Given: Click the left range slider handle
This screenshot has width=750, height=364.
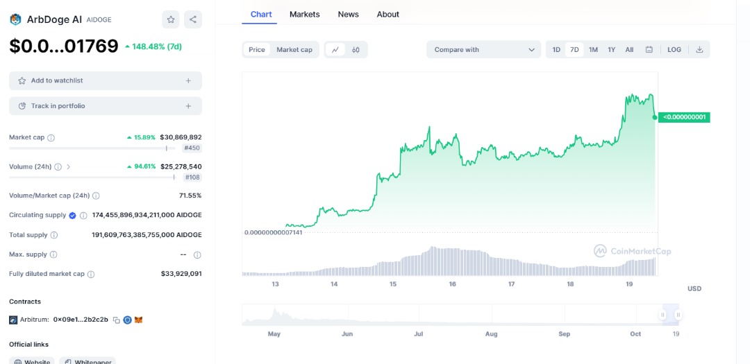Looking at the screenshot, I should pyautogui.click(x=663, y=315).
